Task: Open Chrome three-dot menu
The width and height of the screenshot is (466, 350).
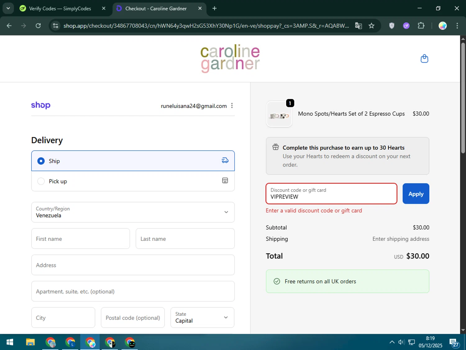Action: (457, 26)
